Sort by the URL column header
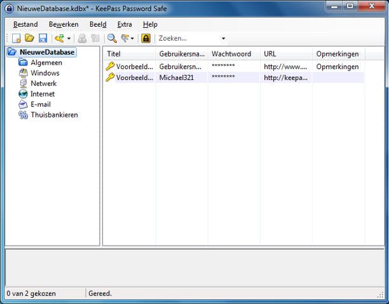Image resolution: width=389 pixels, height=304 pixels. pyautogui.click(x=286, y=54)
